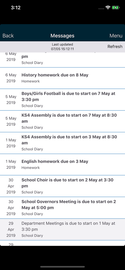Tap the battery charging icon

click(x=116, y=8)
